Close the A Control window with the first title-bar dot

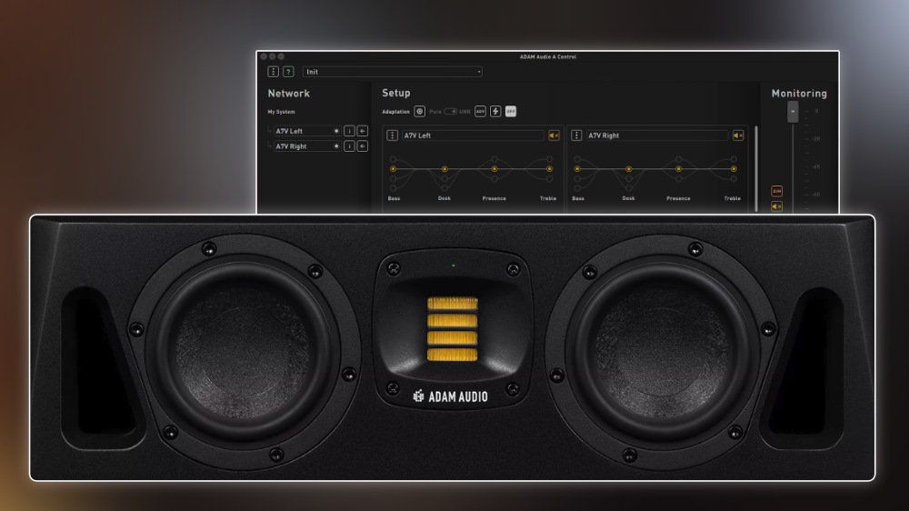264,57
